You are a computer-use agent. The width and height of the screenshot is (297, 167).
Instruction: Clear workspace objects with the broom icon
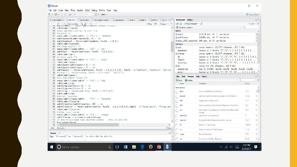201,24
